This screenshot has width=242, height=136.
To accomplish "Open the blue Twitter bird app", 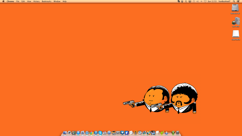I will pyautogui.click(x=122, y=133).
